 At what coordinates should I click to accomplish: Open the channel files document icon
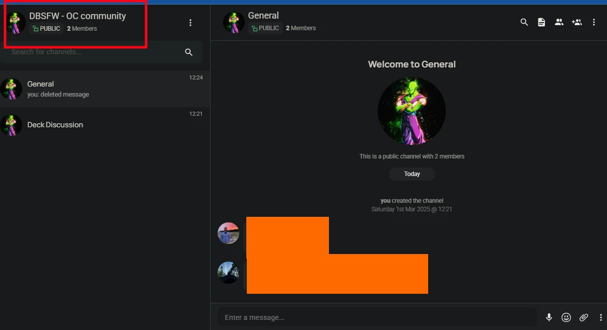coord(542,22)
